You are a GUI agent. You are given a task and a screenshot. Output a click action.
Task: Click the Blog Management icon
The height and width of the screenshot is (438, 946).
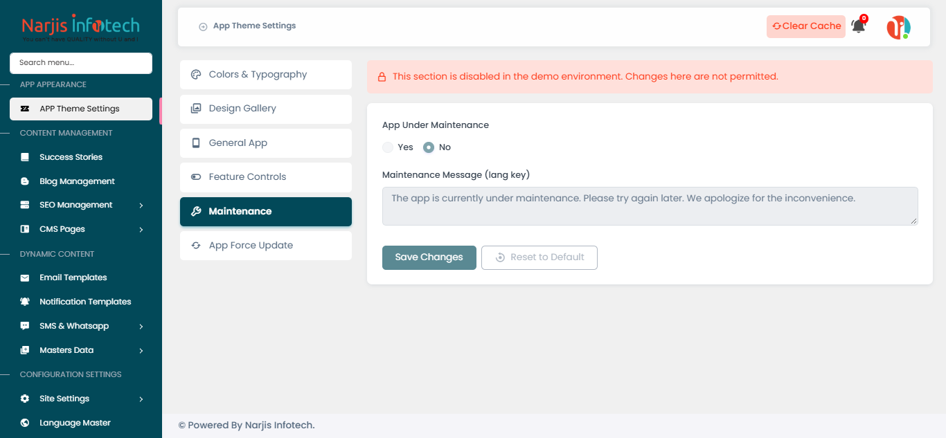click(x=25, y=181)
